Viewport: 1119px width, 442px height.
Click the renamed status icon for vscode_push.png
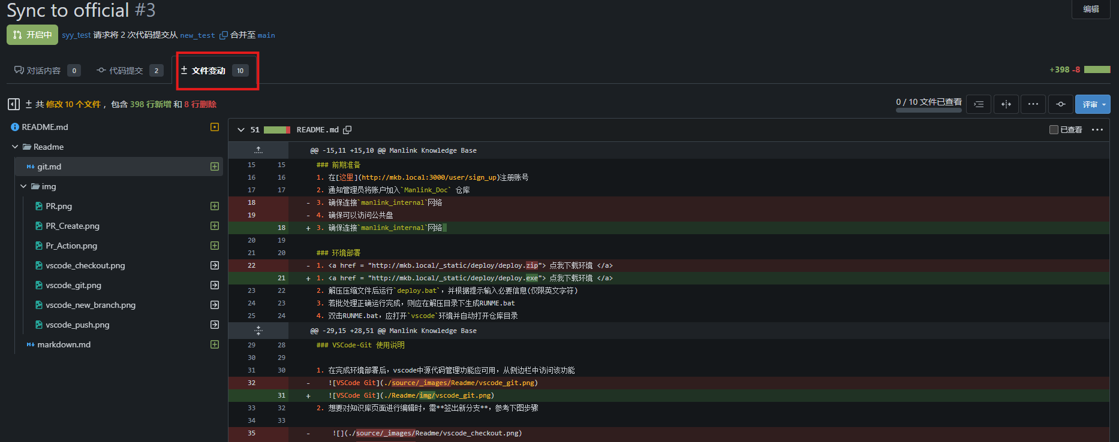click(215, 325)
